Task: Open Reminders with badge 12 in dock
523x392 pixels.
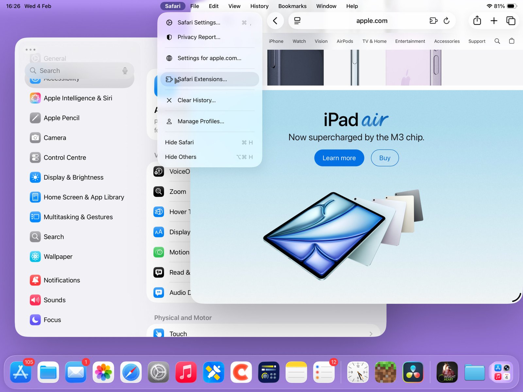Action: pyautogui.click(x=324, y=372)
